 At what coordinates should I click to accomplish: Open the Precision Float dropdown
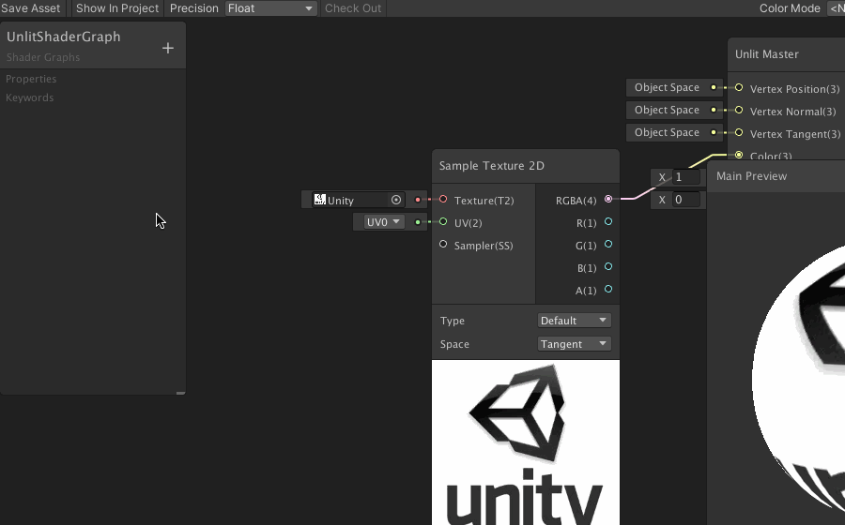pyautogui.click(x=270, y=8)
